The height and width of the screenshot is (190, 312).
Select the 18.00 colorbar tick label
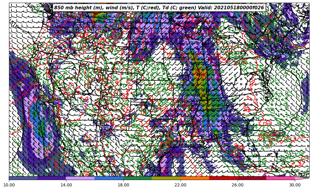point(123,185)
